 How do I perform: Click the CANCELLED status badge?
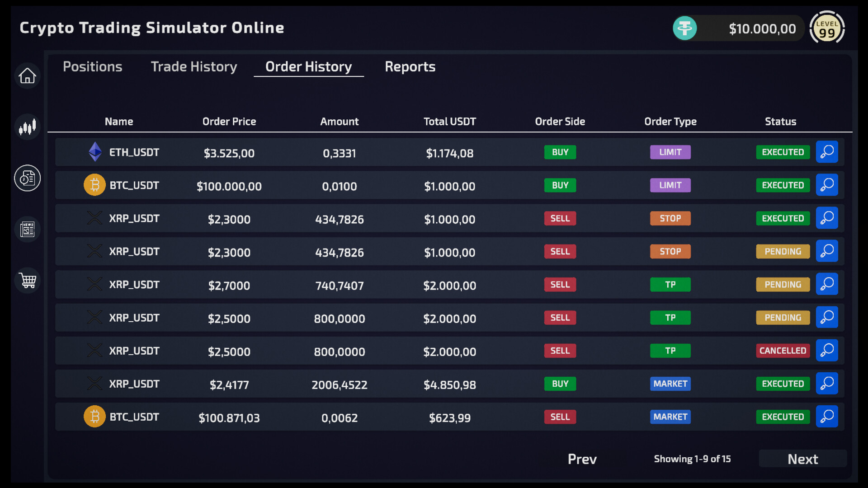coord(783,350)
